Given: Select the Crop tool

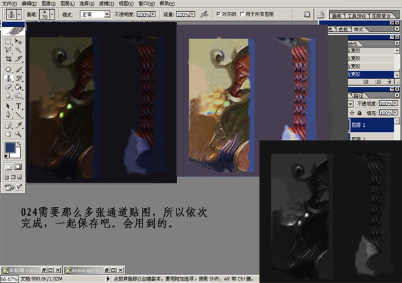Looking at the screenshot, I should [x=8, y=58].
